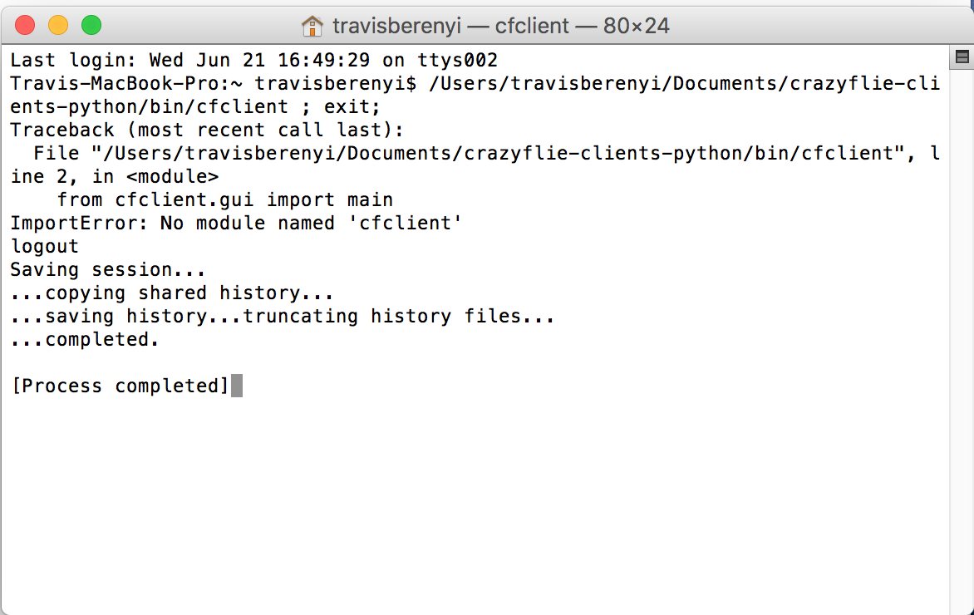The width and height of the screenshot is (974, 615).
Task: Click the "Last login" line of text
Action: tap(253, 61)
